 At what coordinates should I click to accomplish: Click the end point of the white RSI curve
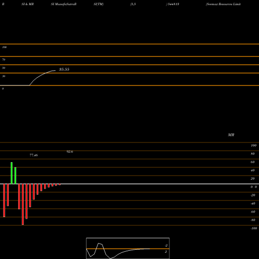pos(55,70)
